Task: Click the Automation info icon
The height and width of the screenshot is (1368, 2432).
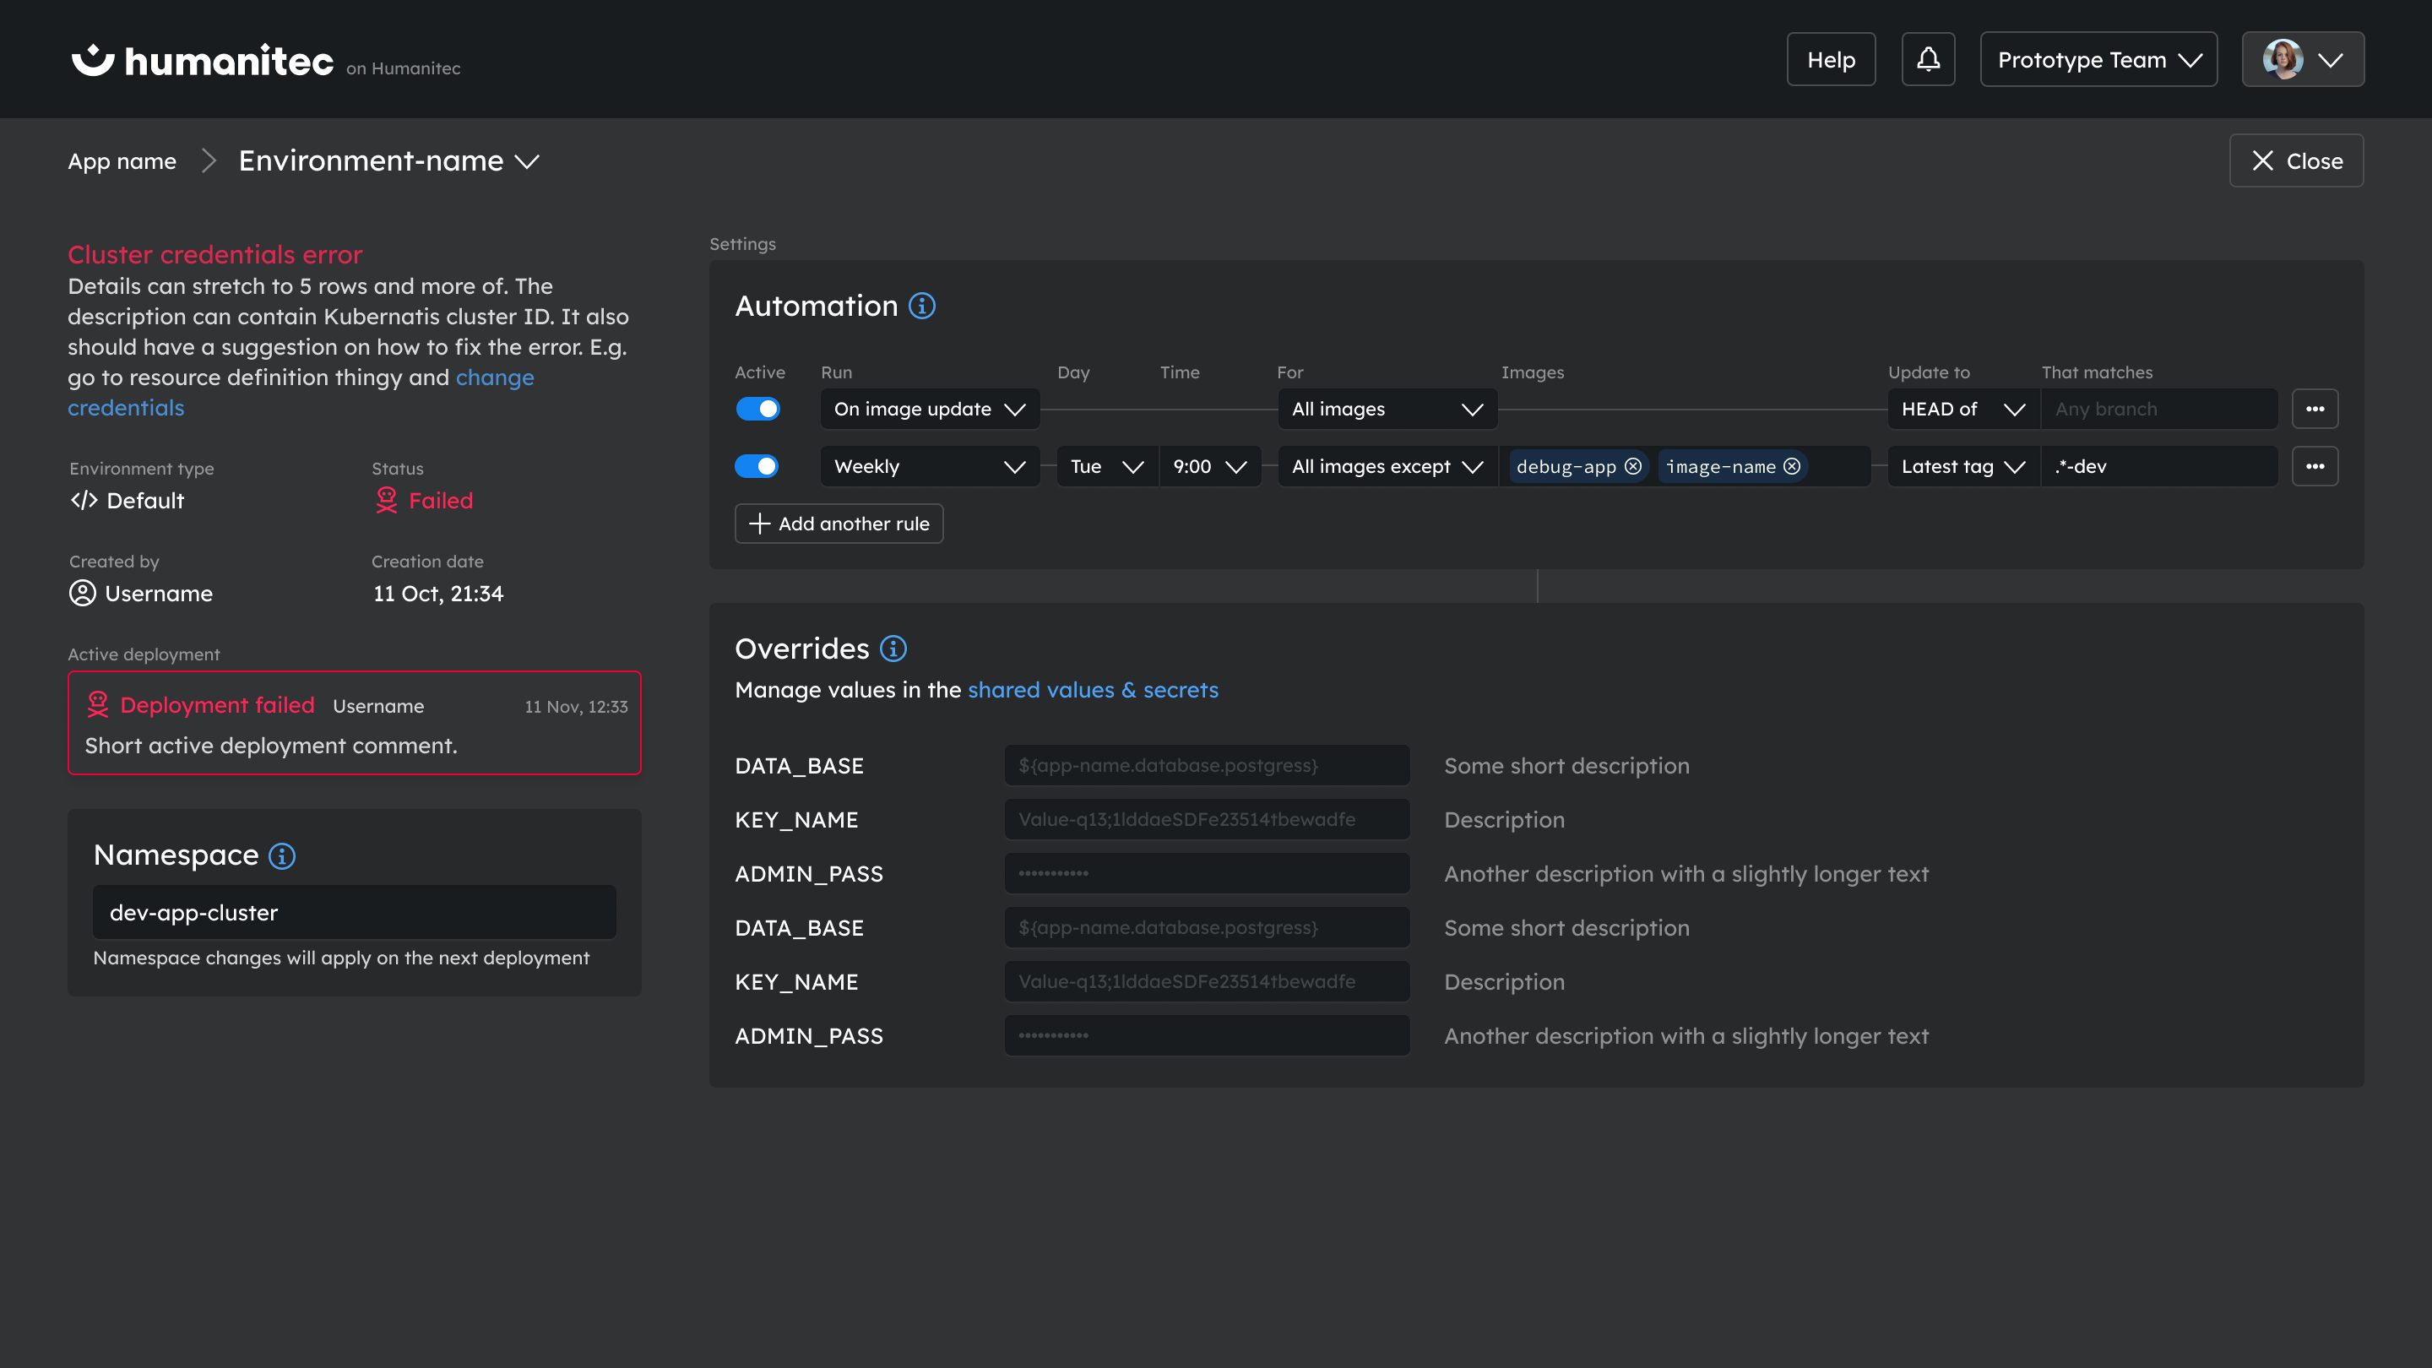Action: pyautogui.click(x=922, y=305)
